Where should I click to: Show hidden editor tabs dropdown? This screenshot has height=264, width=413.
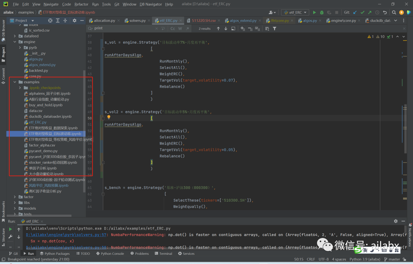[x=395, y=21]
